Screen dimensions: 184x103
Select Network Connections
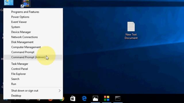click(33, 37)
